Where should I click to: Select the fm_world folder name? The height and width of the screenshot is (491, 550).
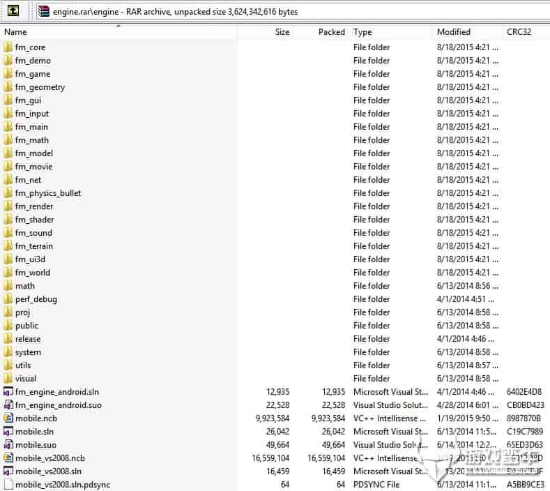pos(33,272)
